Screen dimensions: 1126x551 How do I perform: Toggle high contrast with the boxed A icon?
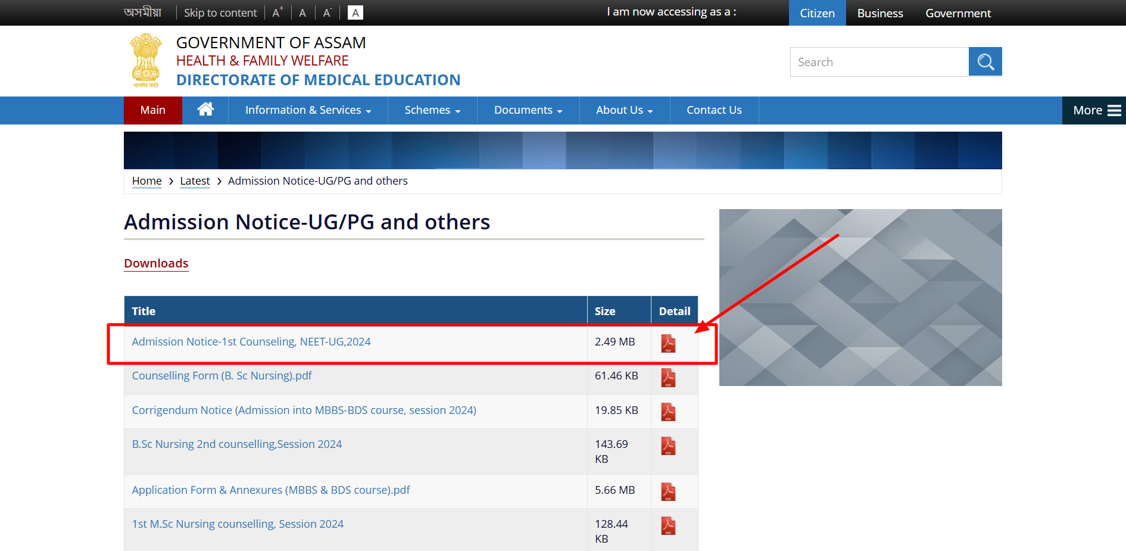click(355, 13)
